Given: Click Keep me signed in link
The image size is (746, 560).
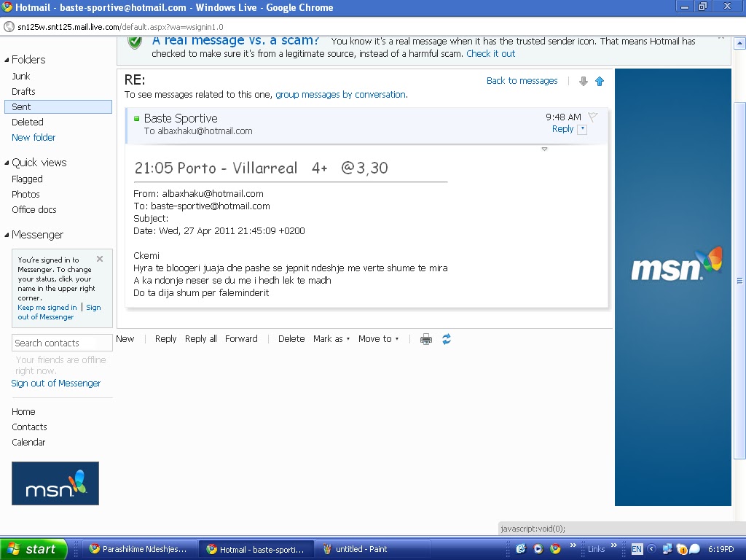Looking at the screenshot, I should click(x=47, y=308).
